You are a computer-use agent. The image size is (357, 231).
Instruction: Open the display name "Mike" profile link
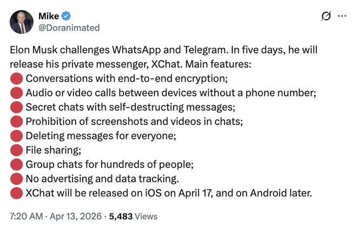click(x=49, y=16)
